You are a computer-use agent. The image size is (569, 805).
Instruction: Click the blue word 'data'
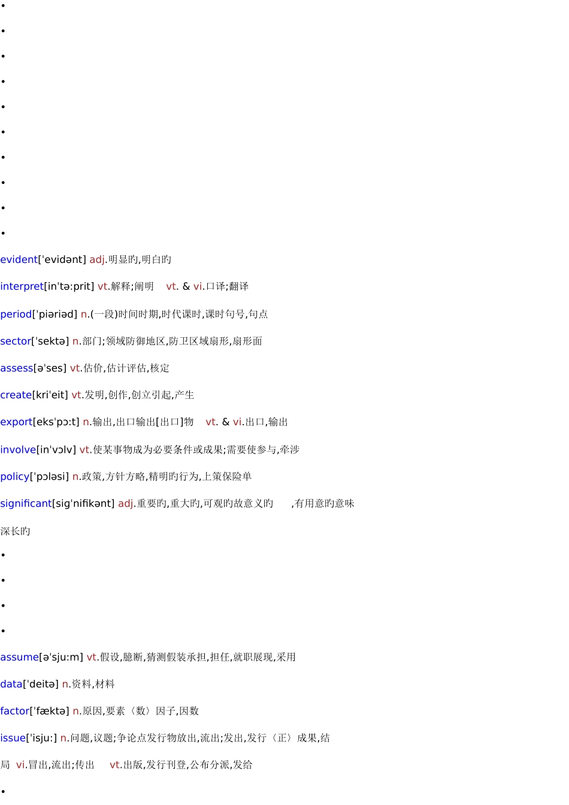tap(11, 684)
